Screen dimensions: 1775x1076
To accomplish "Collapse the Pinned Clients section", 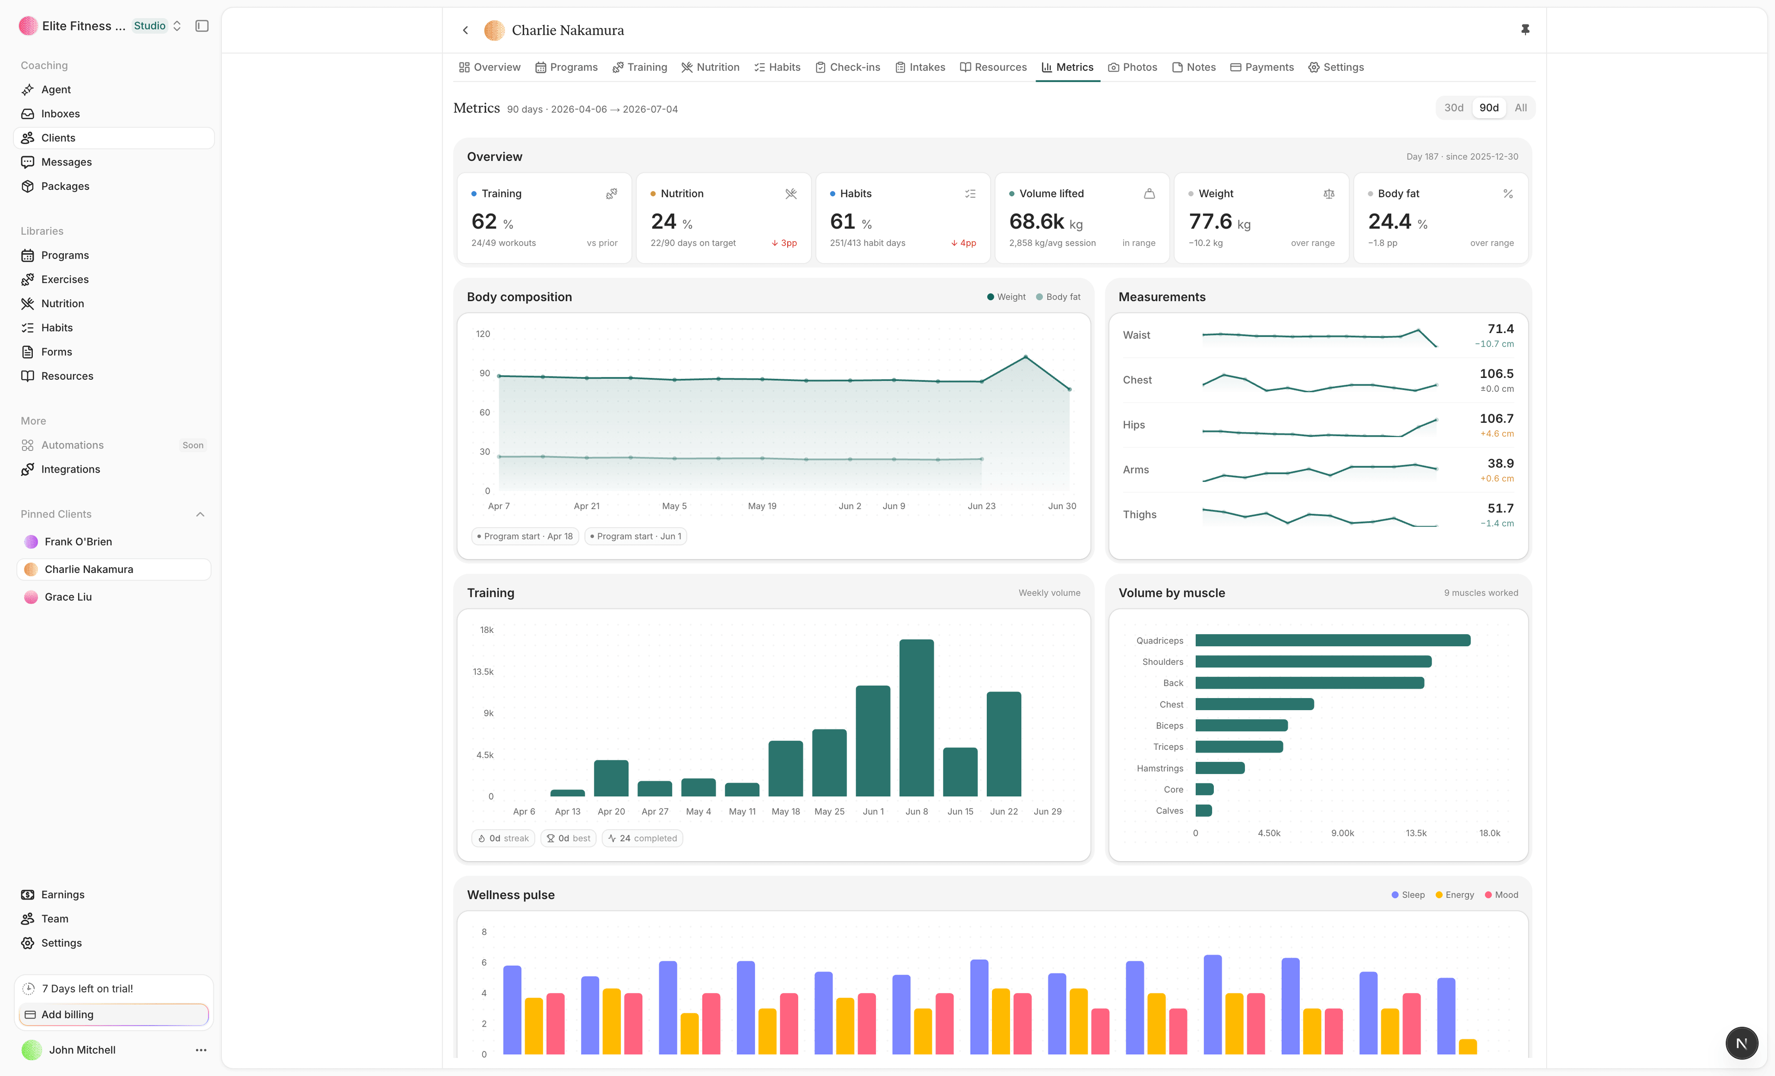I will (200, 514).
